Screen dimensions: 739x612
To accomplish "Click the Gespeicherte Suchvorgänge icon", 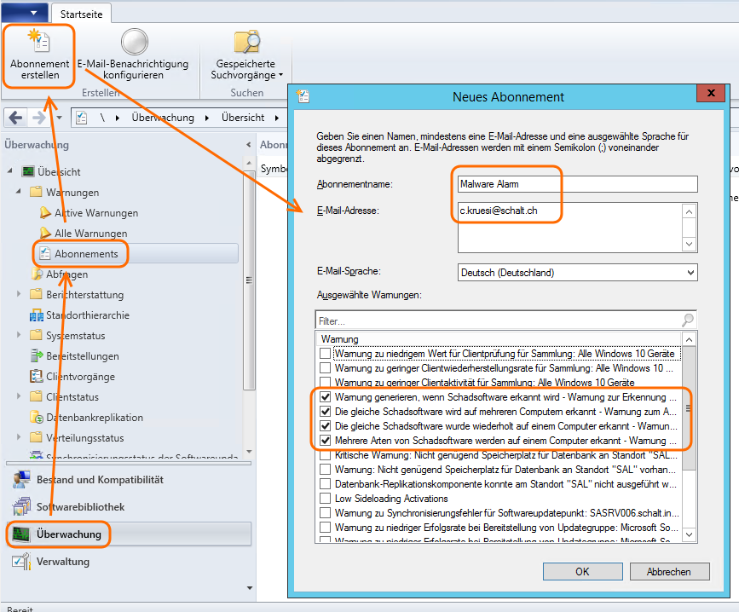I will pyautogui.click(x=246, y=43).
